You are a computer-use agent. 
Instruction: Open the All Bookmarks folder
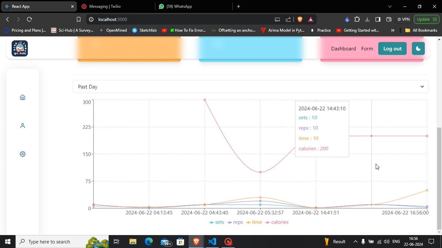click(x=421, y=30)
